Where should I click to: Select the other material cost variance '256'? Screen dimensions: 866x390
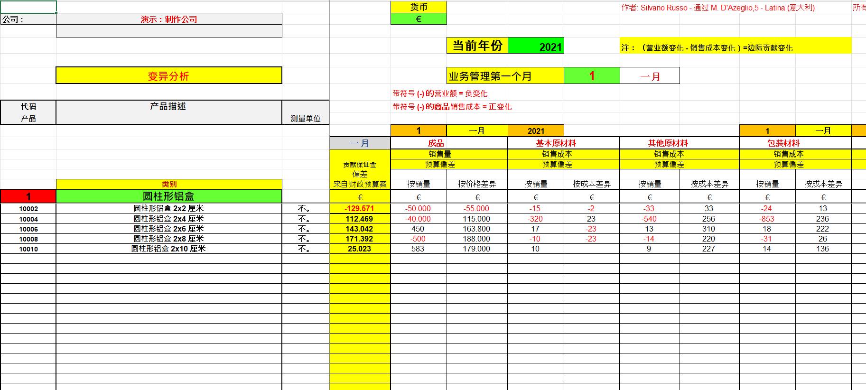(x=709, y=219)
